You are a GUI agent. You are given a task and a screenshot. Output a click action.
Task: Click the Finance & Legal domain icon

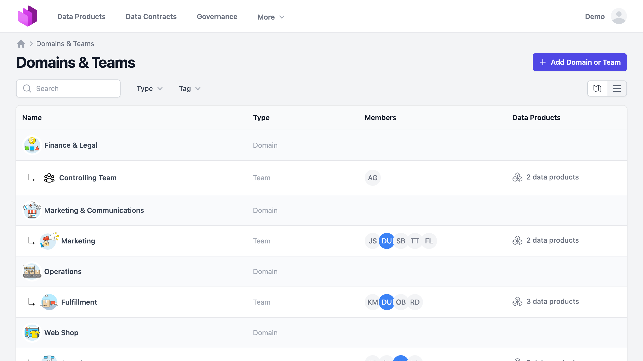[32, 145]
